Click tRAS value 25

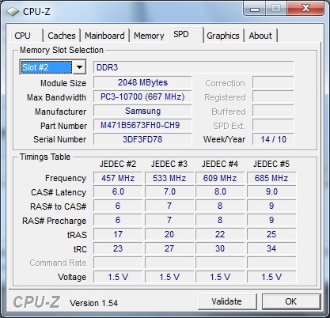271,234
